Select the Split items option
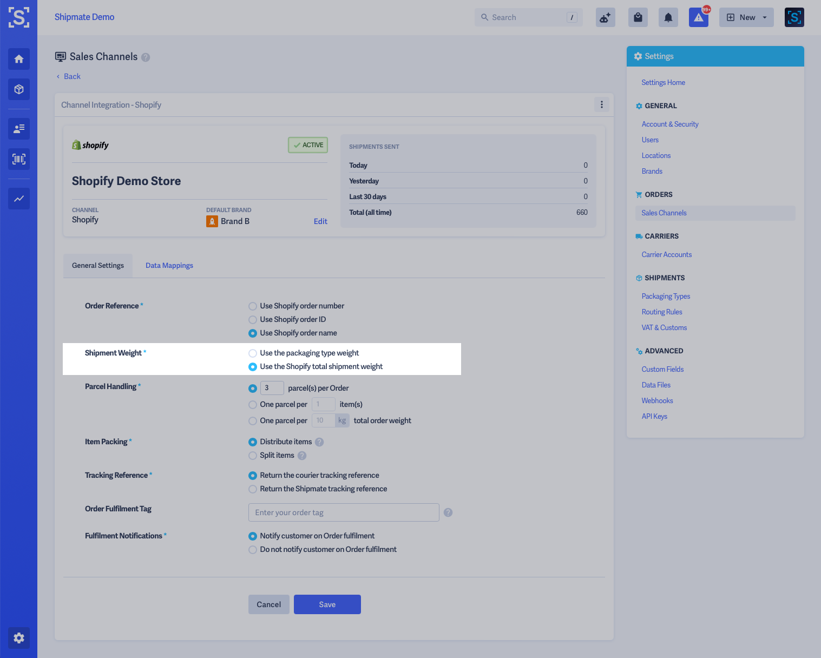 pos(252,456)
